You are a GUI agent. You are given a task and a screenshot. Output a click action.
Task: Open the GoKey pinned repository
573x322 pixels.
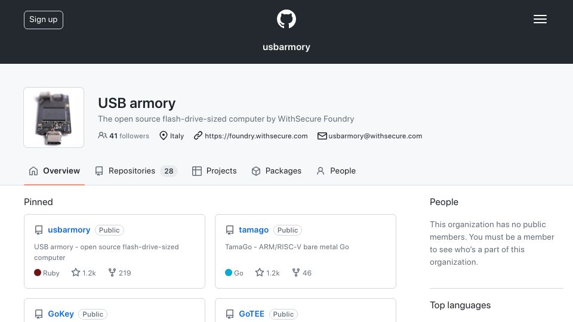pyautogui.click(x=61, y=314)
